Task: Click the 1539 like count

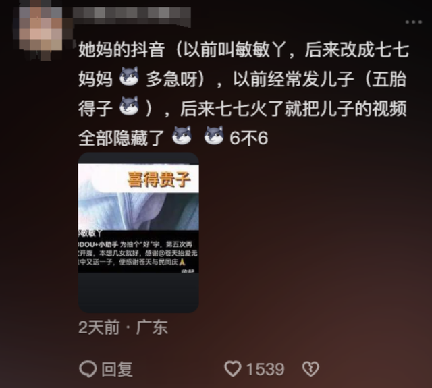Action: pyautogui.click(x=265, y=369)
